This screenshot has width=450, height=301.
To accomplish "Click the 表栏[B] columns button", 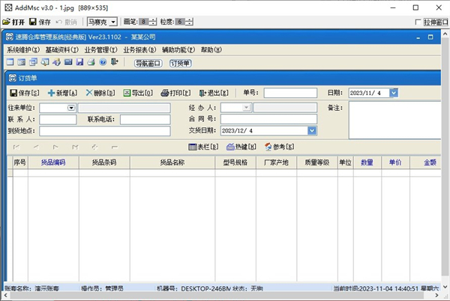I will pyautogui.click(x=203, y=147).
